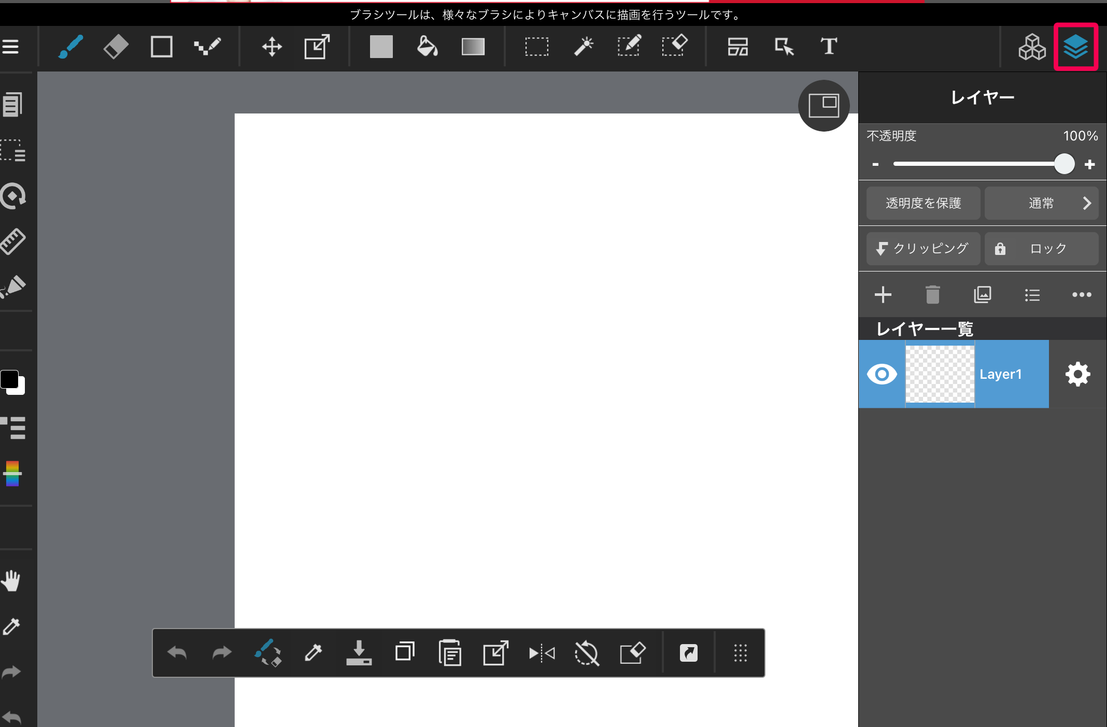Select the Text tool
Viewport: 1107px width, 727px height.
(x=829, y=47)
